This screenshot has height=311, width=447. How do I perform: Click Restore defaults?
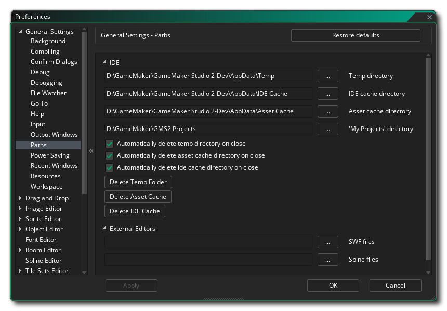click(x=356, y=35)
